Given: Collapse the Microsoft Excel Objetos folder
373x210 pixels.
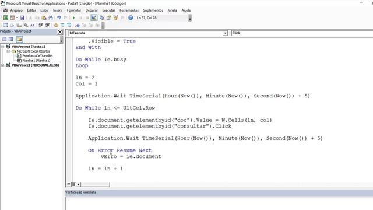Looking at the screenshot, I should (x=8, y=51).
